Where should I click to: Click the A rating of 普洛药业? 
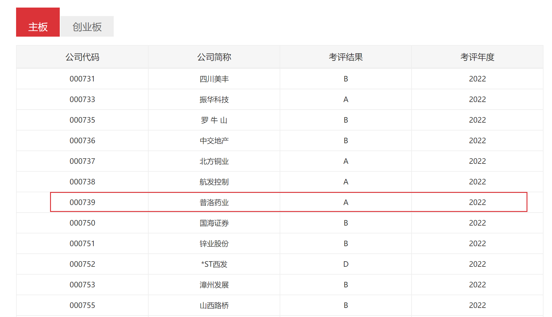[346, 202]
